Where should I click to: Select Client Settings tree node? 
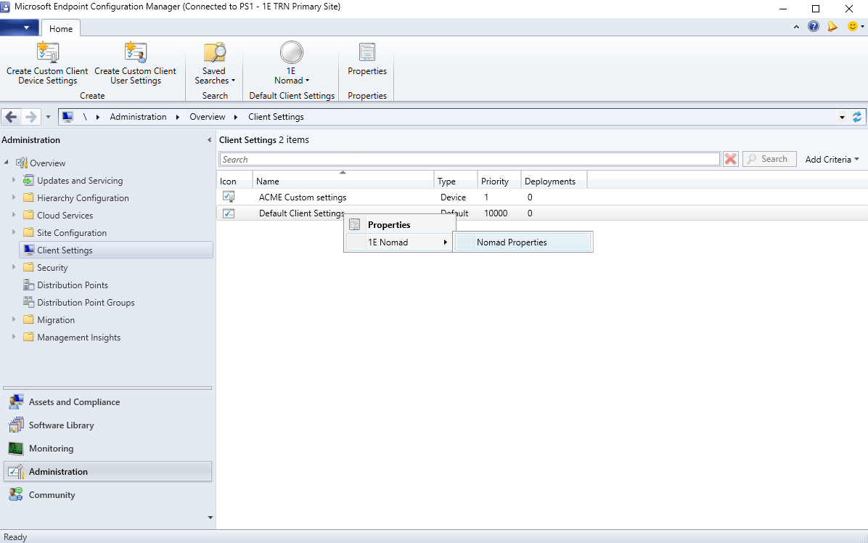click(116, 250)
